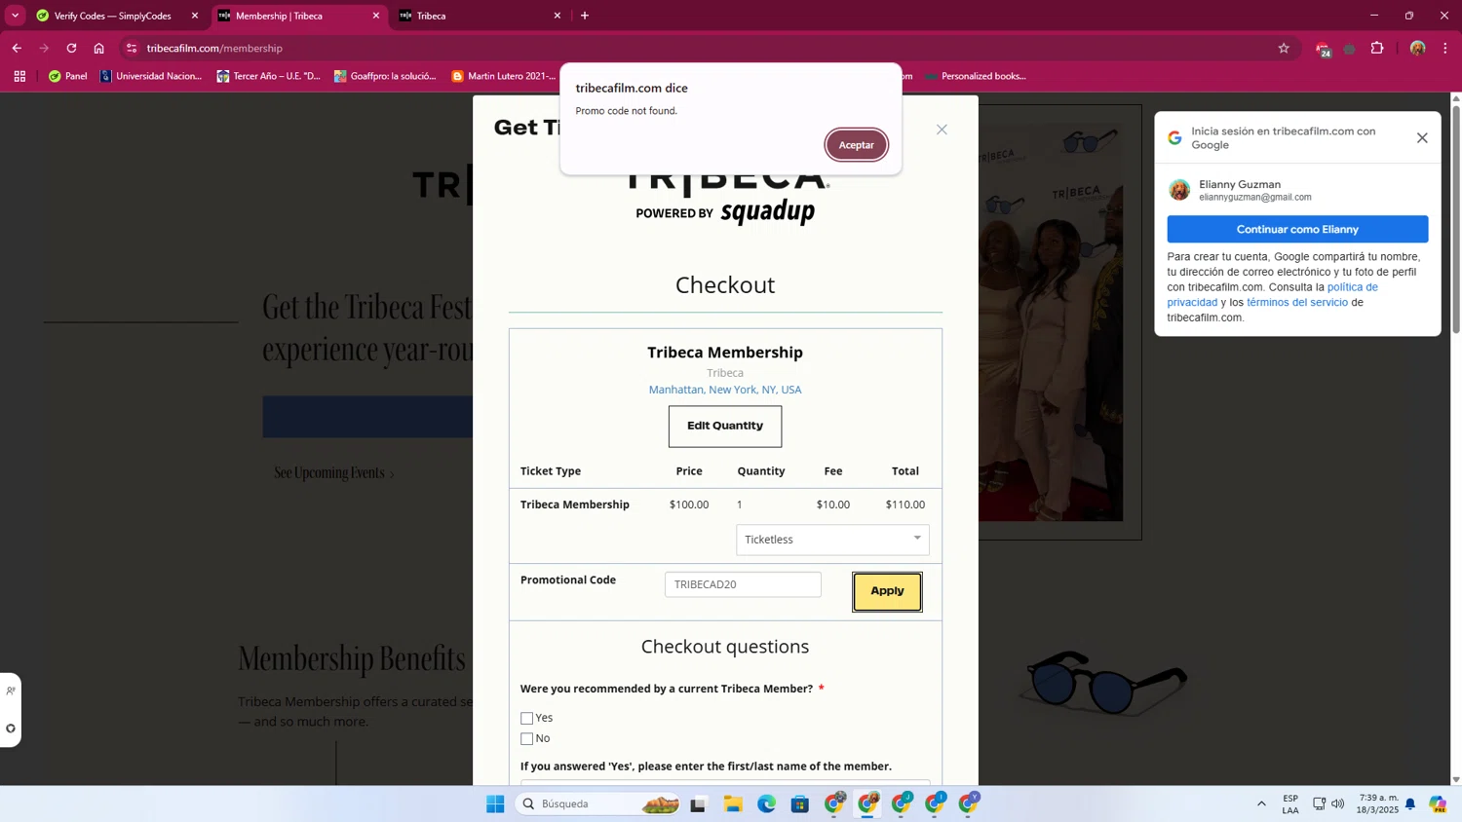Click the taskbar Búsqueda search box
The image size is (1462, 822).
point(598,803)
